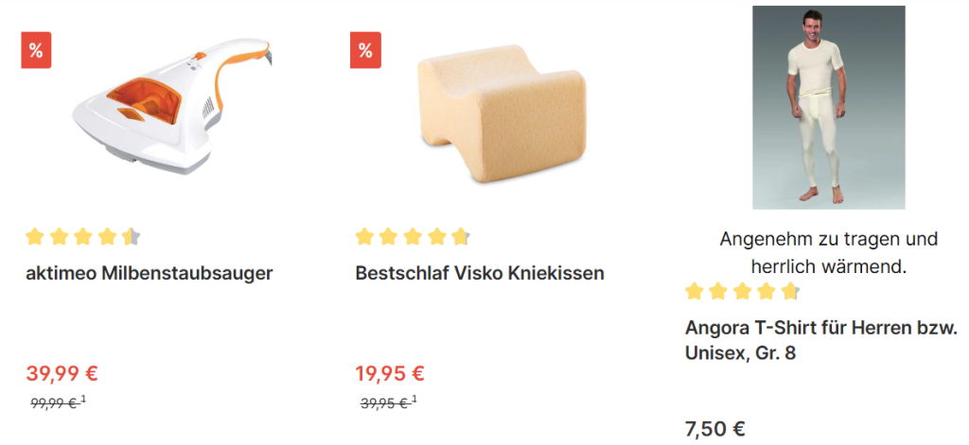Click the 19,95 € sale price

click(390, 373)
